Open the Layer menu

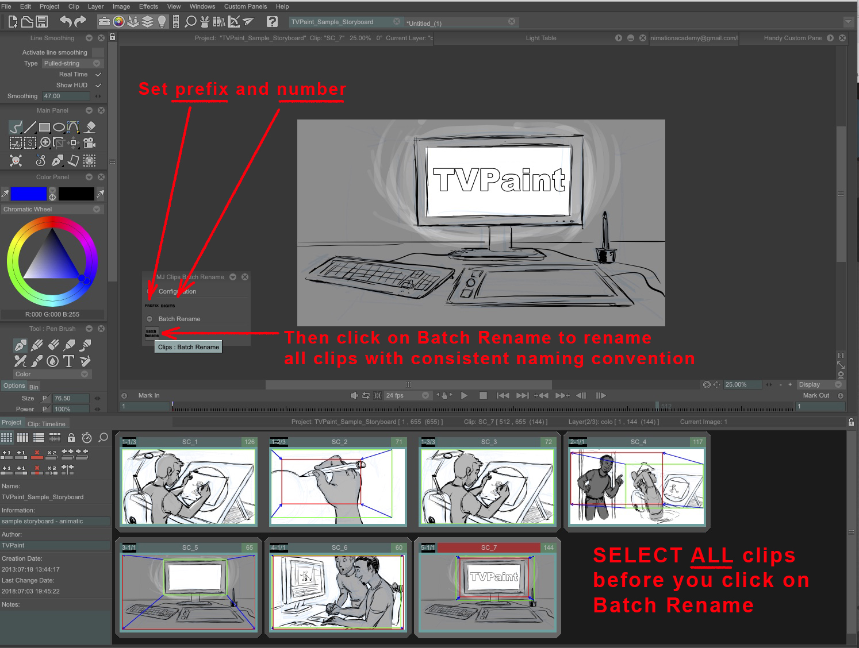[x=95, y=6]
